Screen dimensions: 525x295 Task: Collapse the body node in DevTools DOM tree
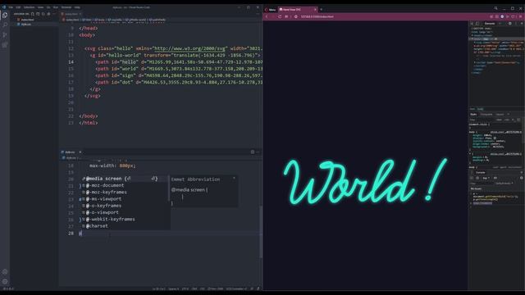click(472, 39)
